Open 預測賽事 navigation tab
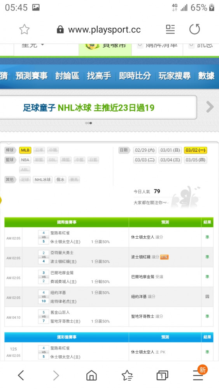This screenshot has width=219, height=390. tap(32, 76)
